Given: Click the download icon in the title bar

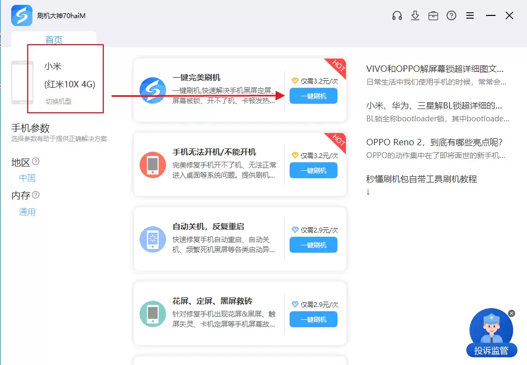Looking at the screenshot, I should point(415,15).
